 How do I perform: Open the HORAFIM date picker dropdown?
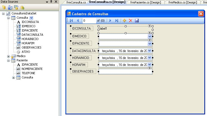pyautogui.click(x=149, y=65)
